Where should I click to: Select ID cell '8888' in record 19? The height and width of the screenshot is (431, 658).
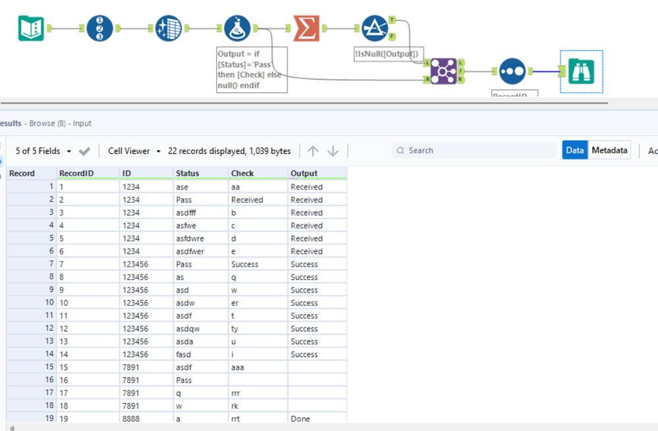point(146,418)
